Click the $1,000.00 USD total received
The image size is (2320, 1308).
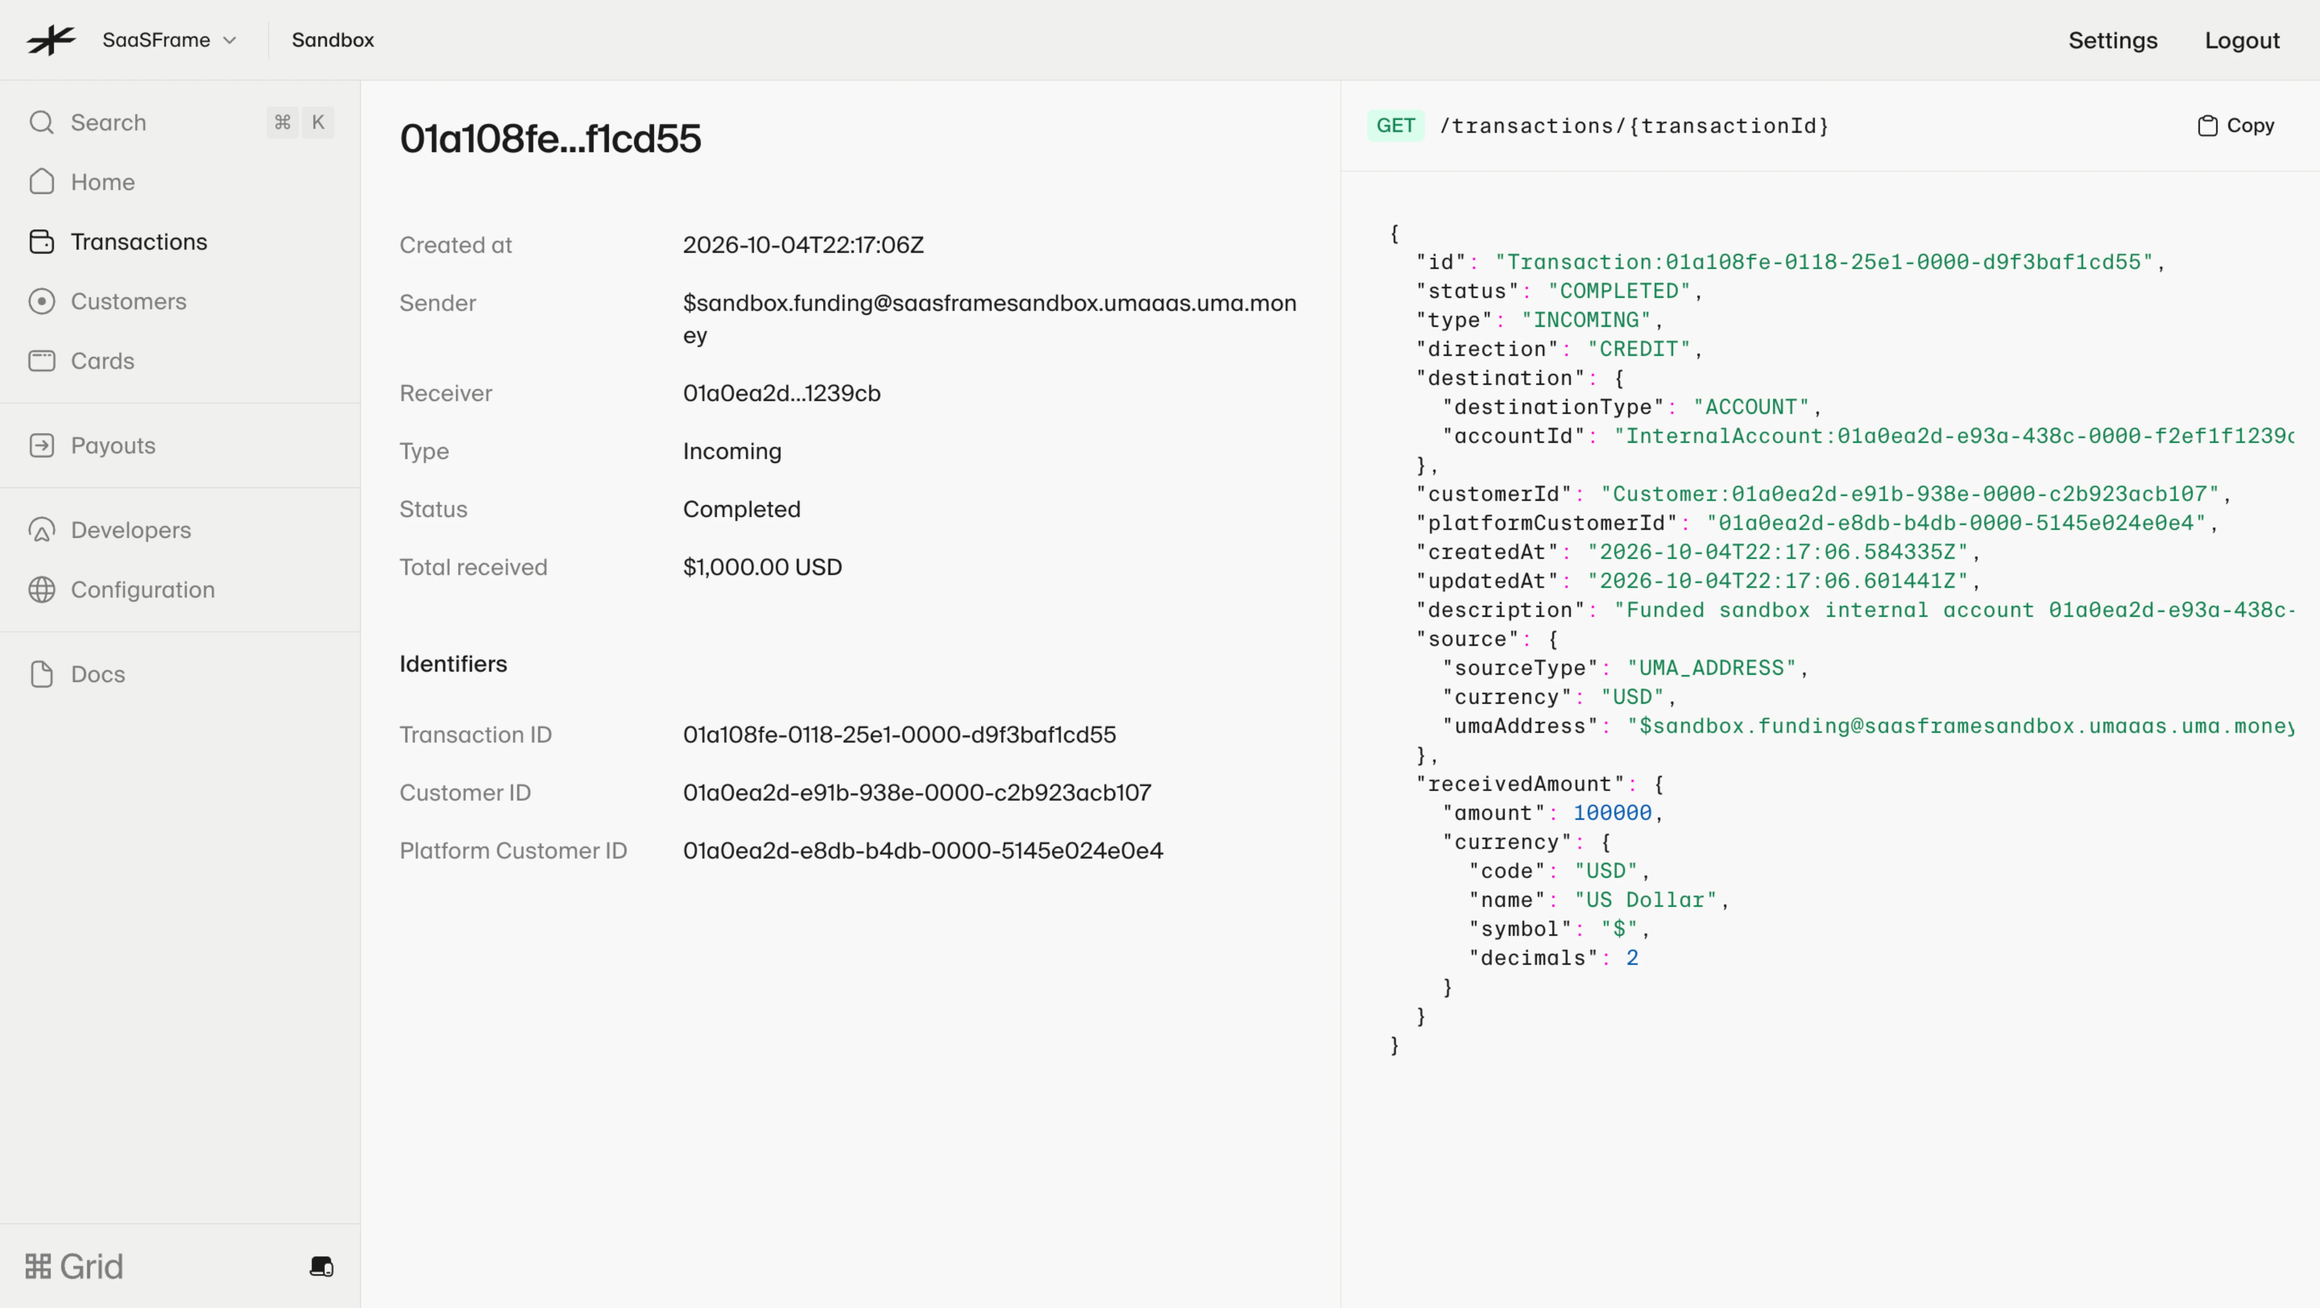click(x=762, y=566)
